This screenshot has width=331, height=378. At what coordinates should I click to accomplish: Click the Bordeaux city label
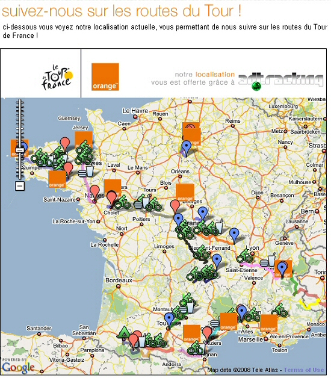[119, 280]
